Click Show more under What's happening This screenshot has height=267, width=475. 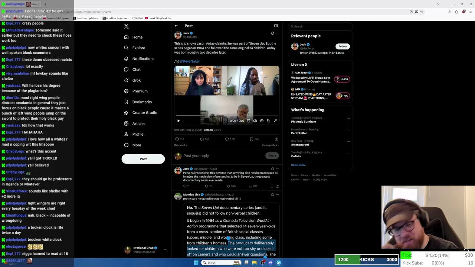pos(298,165)
